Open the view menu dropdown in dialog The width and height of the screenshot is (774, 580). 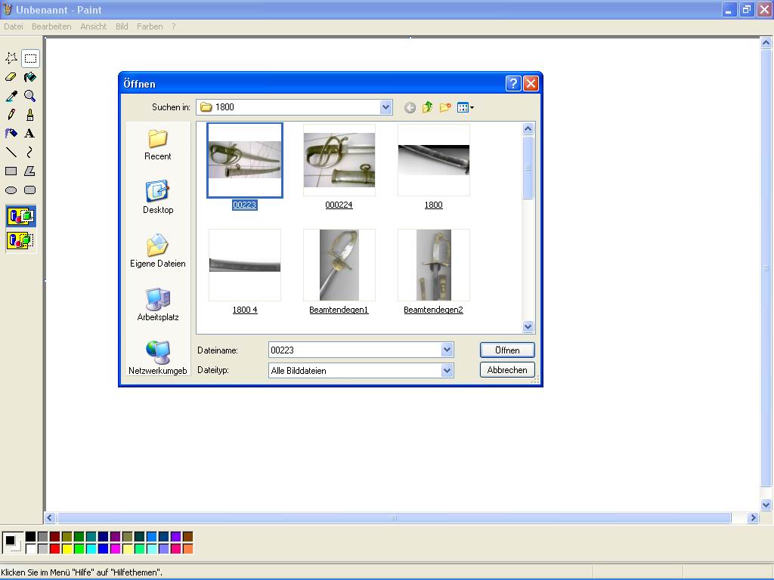(466, 107)
